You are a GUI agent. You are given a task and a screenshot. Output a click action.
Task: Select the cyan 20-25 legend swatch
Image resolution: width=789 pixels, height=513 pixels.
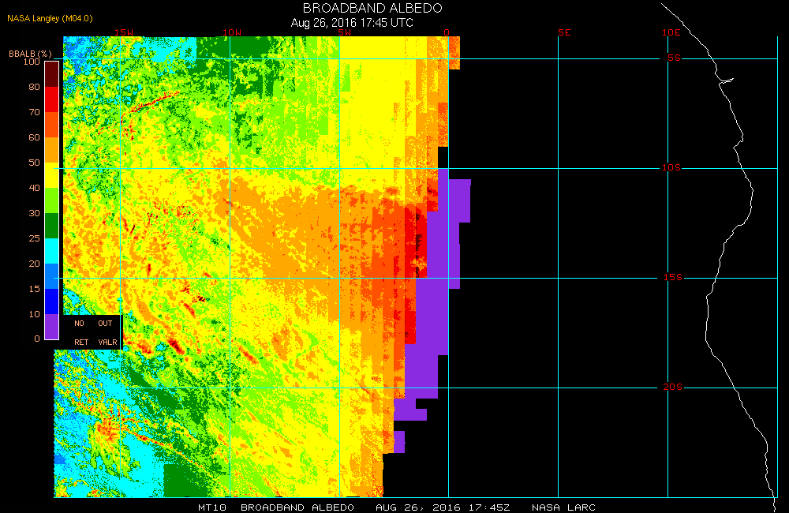[52, 251]
